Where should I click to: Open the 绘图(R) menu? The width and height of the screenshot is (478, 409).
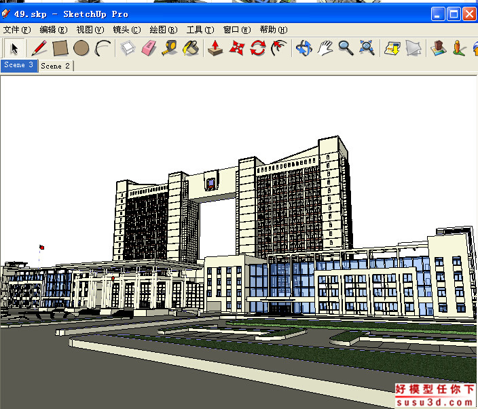tap(164, 30)
